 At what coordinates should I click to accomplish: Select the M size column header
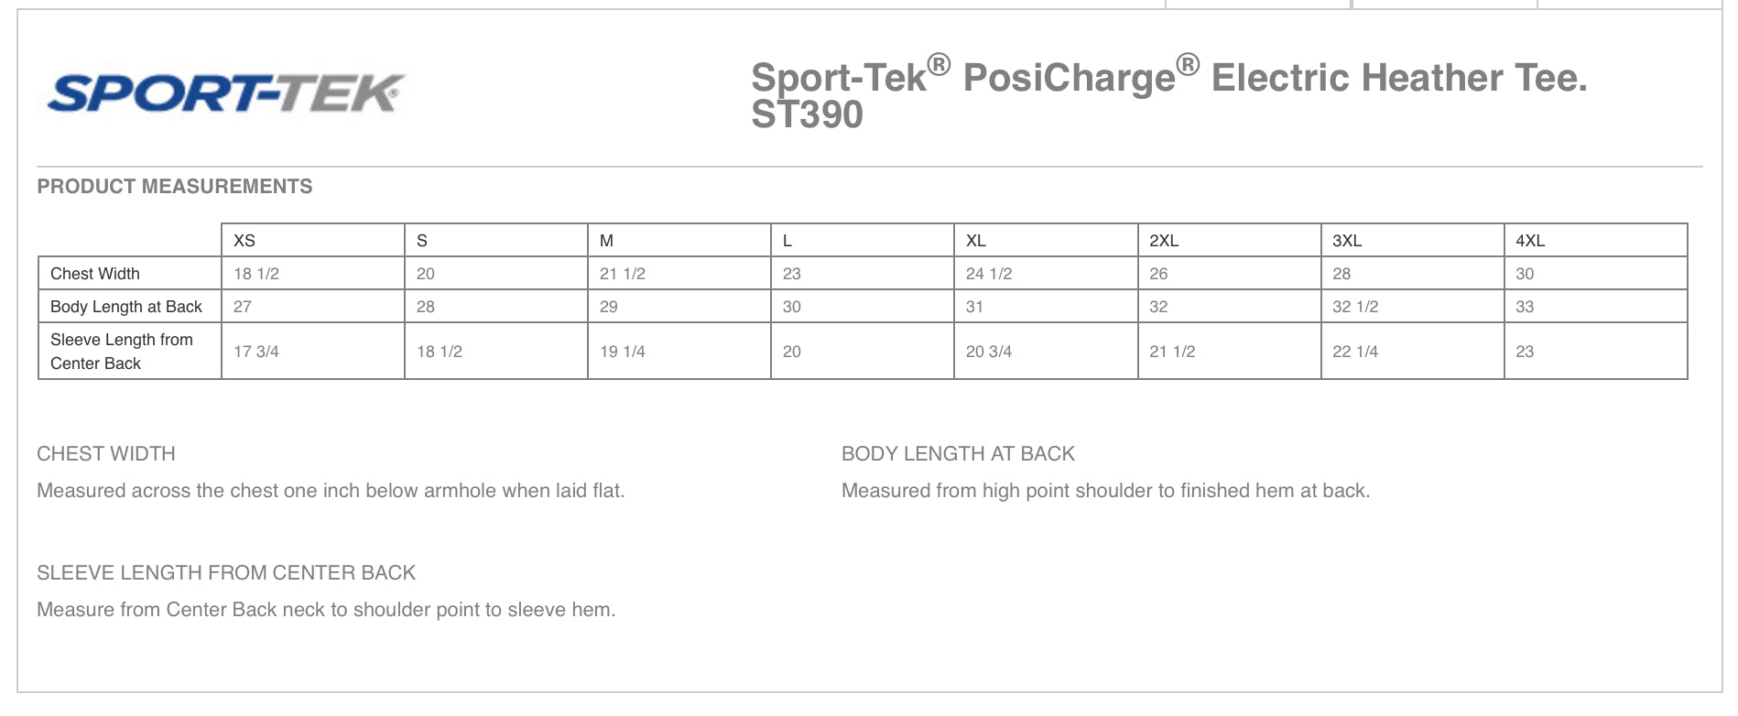click(x=606, y=241)
